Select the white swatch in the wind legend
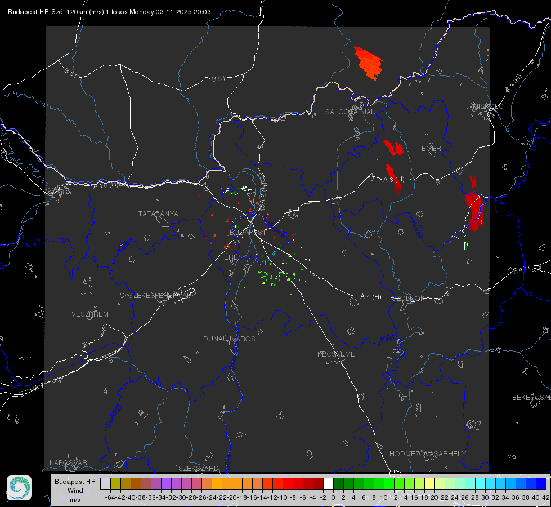551x507 pixels. pos(328,483)
